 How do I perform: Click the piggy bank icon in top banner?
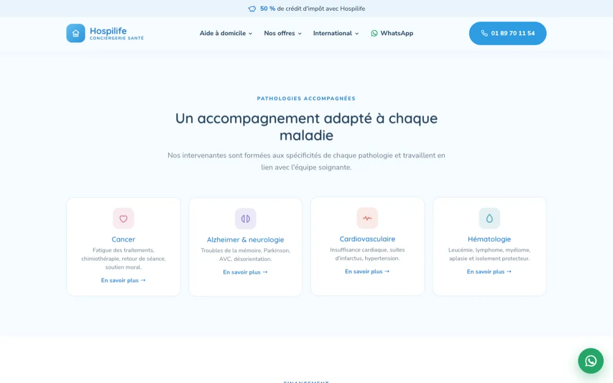pyautogui.click(x=252, y=9)
